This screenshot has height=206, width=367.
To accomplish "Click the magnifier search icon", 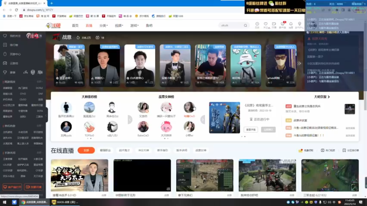I will pyautogui.click(x=245, y=25).
